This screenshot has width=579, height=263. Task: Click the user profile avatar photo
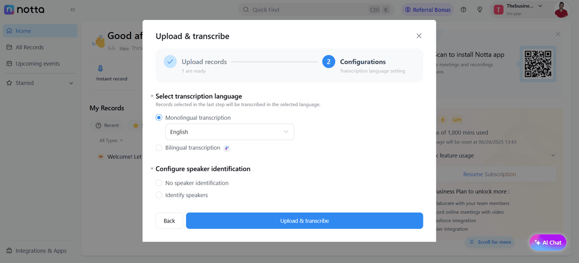(x=561, y=10)
